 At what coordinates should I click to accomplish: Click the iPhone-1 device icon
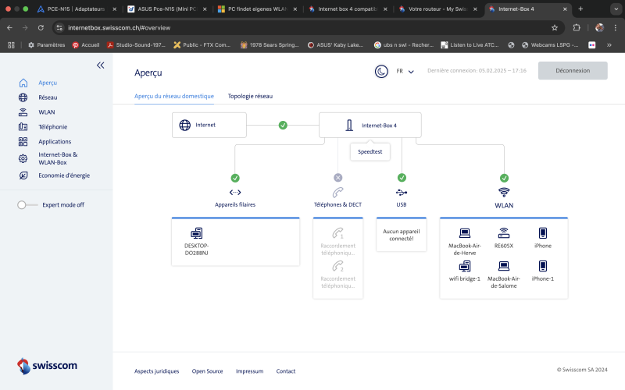click(x=542, y=266)
